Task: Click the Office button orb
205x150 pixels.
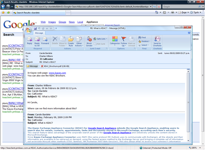Action: [28, 30]
